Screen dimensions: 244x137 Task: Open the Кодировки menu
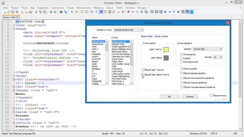click(x=43, y=8)
